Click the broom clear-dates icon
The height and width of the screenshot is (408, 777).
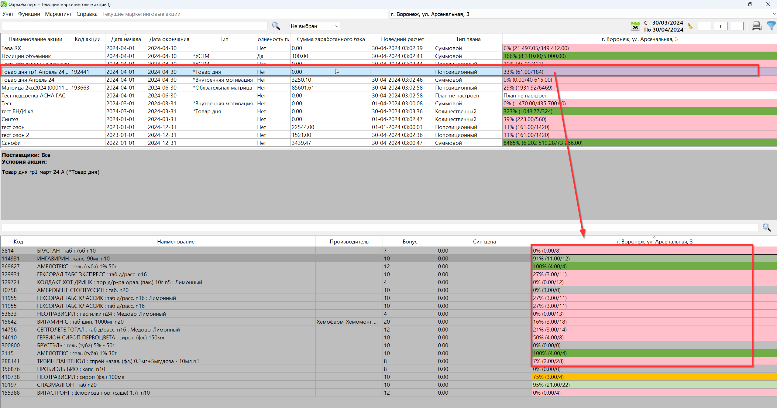pyautogui.click(x=690, y=26)
